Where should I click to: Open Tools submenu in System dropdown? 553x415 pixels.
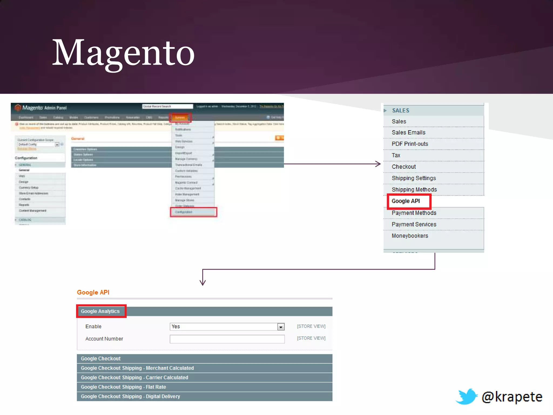193,135
